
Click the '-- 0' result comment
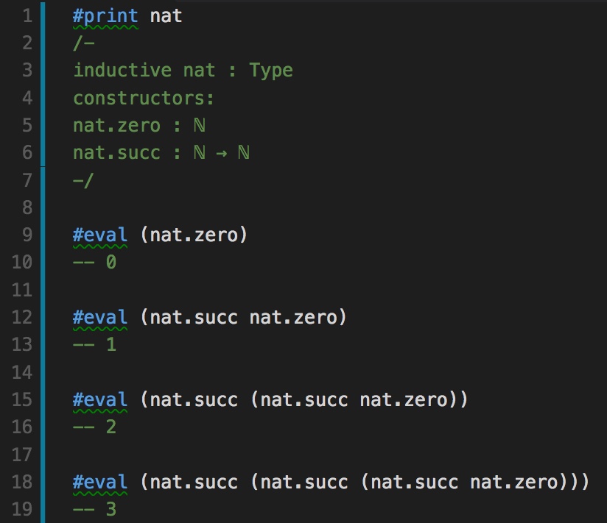click(94, 263)
